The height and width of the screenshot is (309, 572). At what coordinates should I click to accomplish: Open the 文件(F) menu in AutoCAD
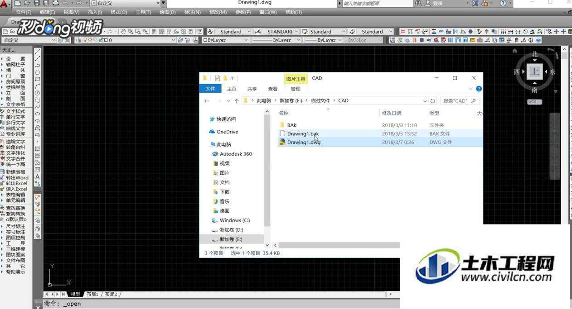24,12
